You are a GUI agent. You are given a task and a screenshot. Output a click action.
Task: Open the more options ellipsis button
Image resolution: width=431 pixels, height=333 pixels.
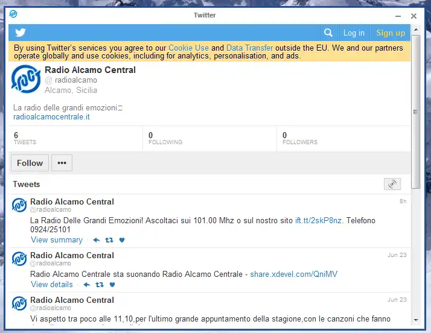pyautogui.click(x=62, y=163)
